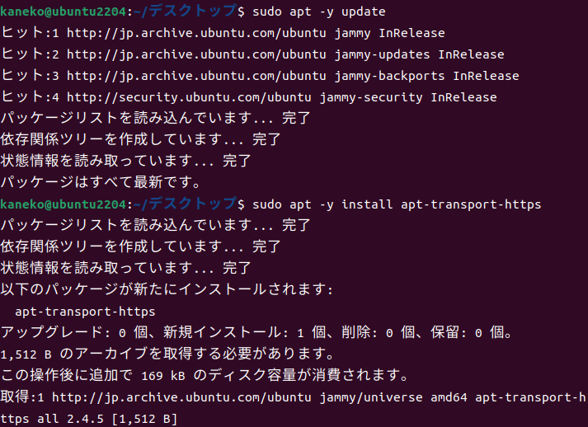Click the 'ttps all 2.4.5 [1,512 B]' line
The height and width of the screenshot is (427, 588).
click(x=88, y=419)
